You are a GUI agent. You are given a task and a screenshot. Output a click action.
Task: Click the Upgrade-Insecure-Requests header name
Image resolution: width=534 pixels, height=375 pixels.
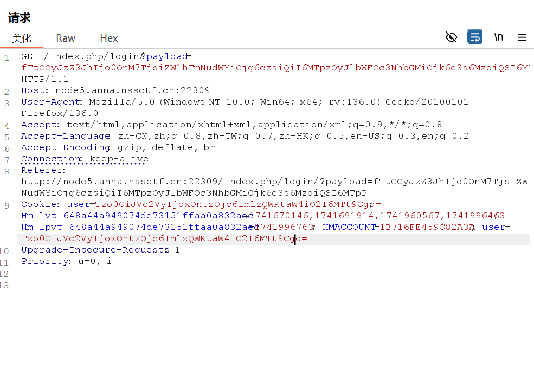point(95,250)
